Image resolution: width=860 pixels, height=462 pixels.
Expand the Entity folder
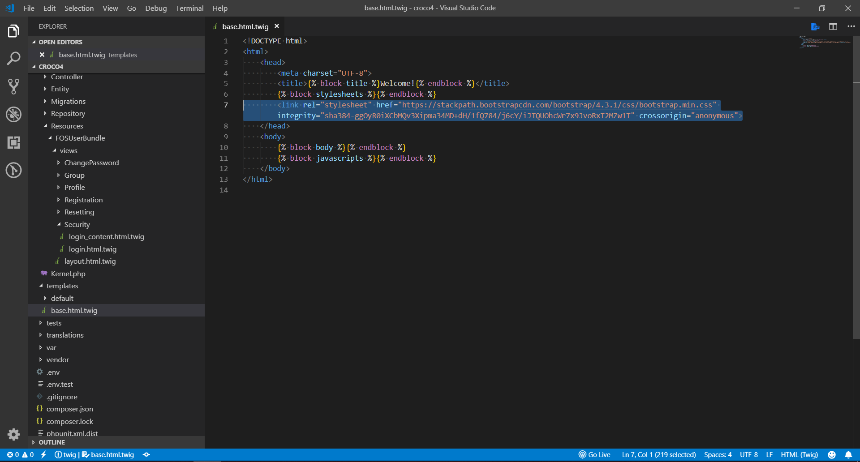(x=45, y=89)
